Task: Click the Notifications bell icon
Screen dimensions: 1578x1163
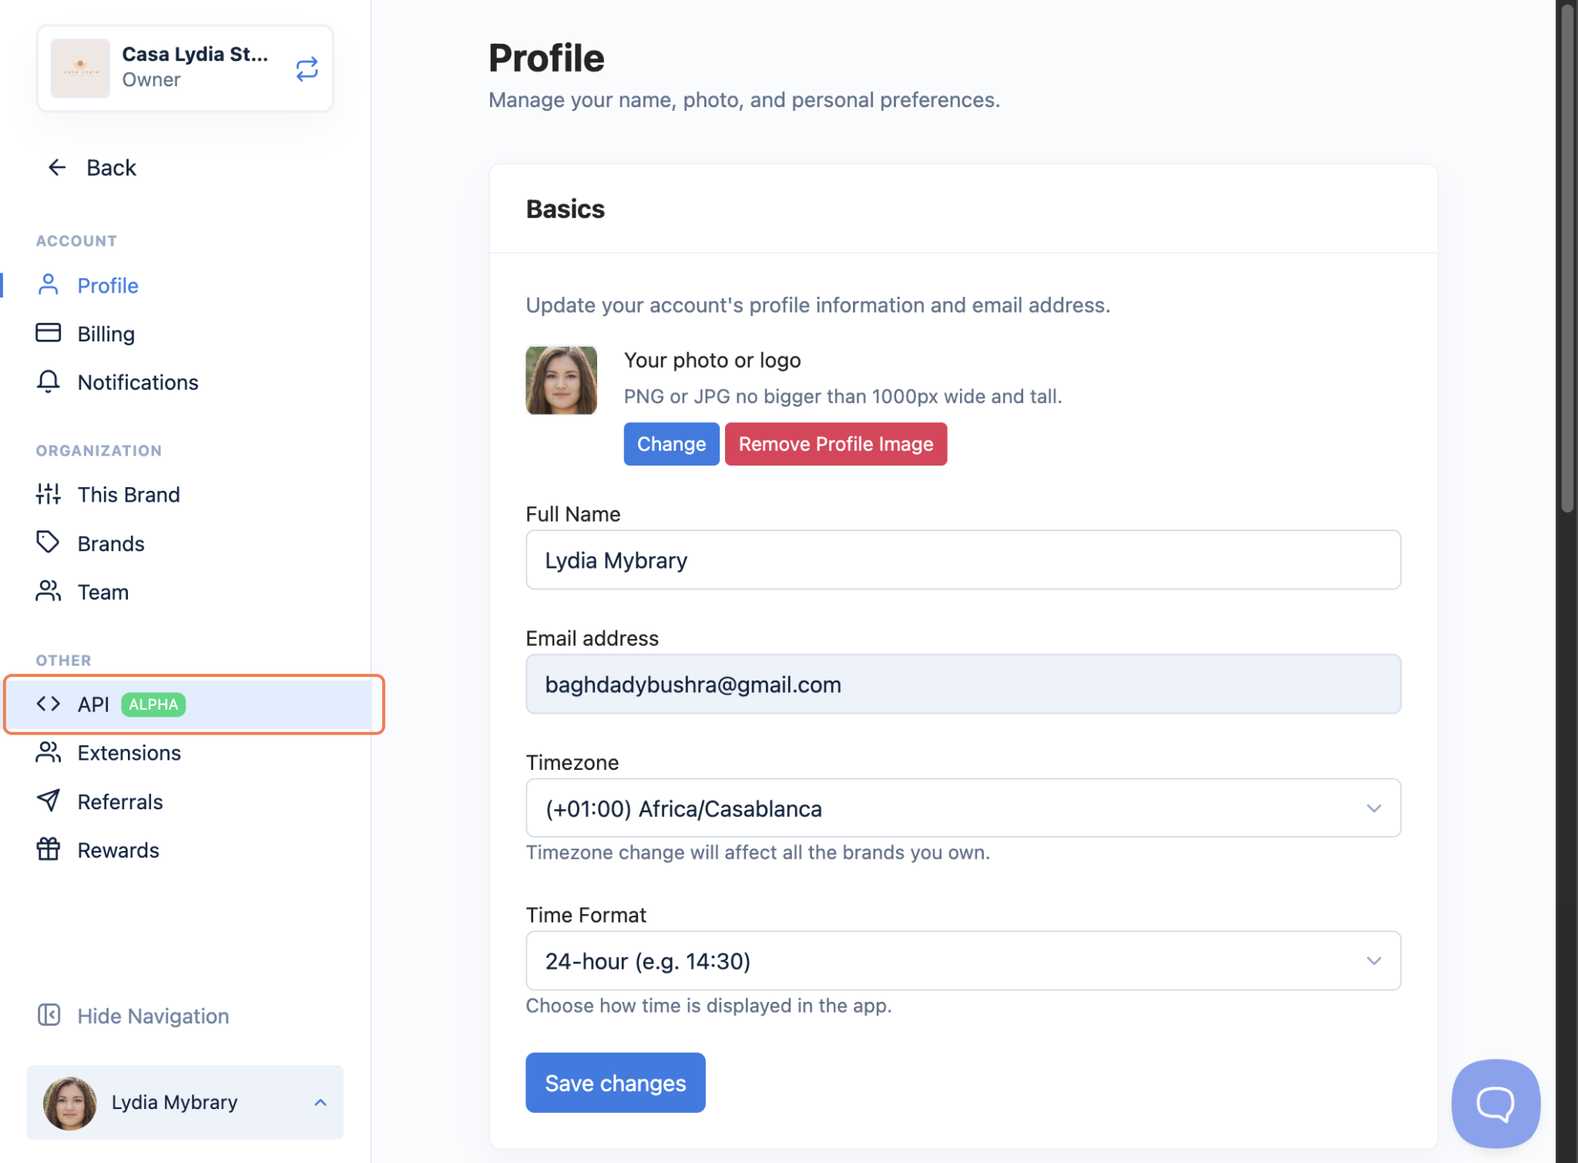Action: (48, 382)
